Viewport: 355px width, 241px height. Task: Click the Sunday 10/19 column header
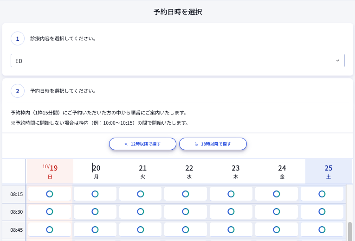pyautogui.click(x=50, y=171)
